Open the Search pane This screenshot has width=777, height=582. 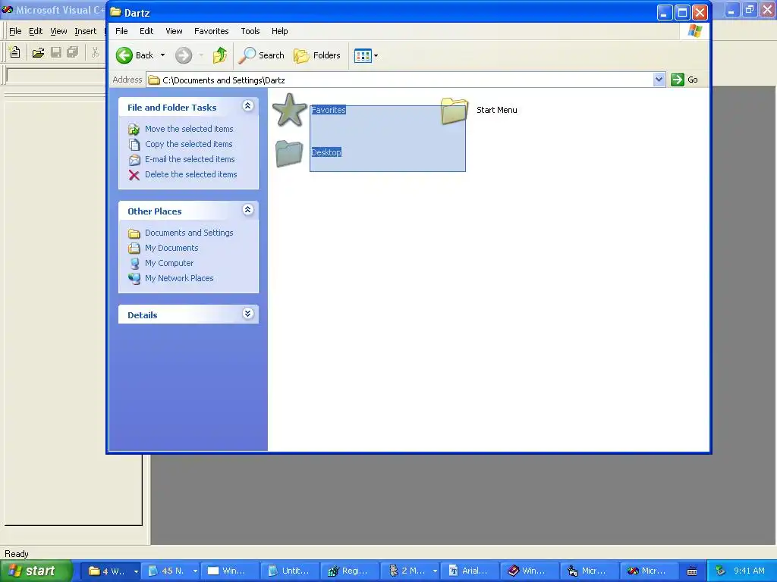(261, 55)
